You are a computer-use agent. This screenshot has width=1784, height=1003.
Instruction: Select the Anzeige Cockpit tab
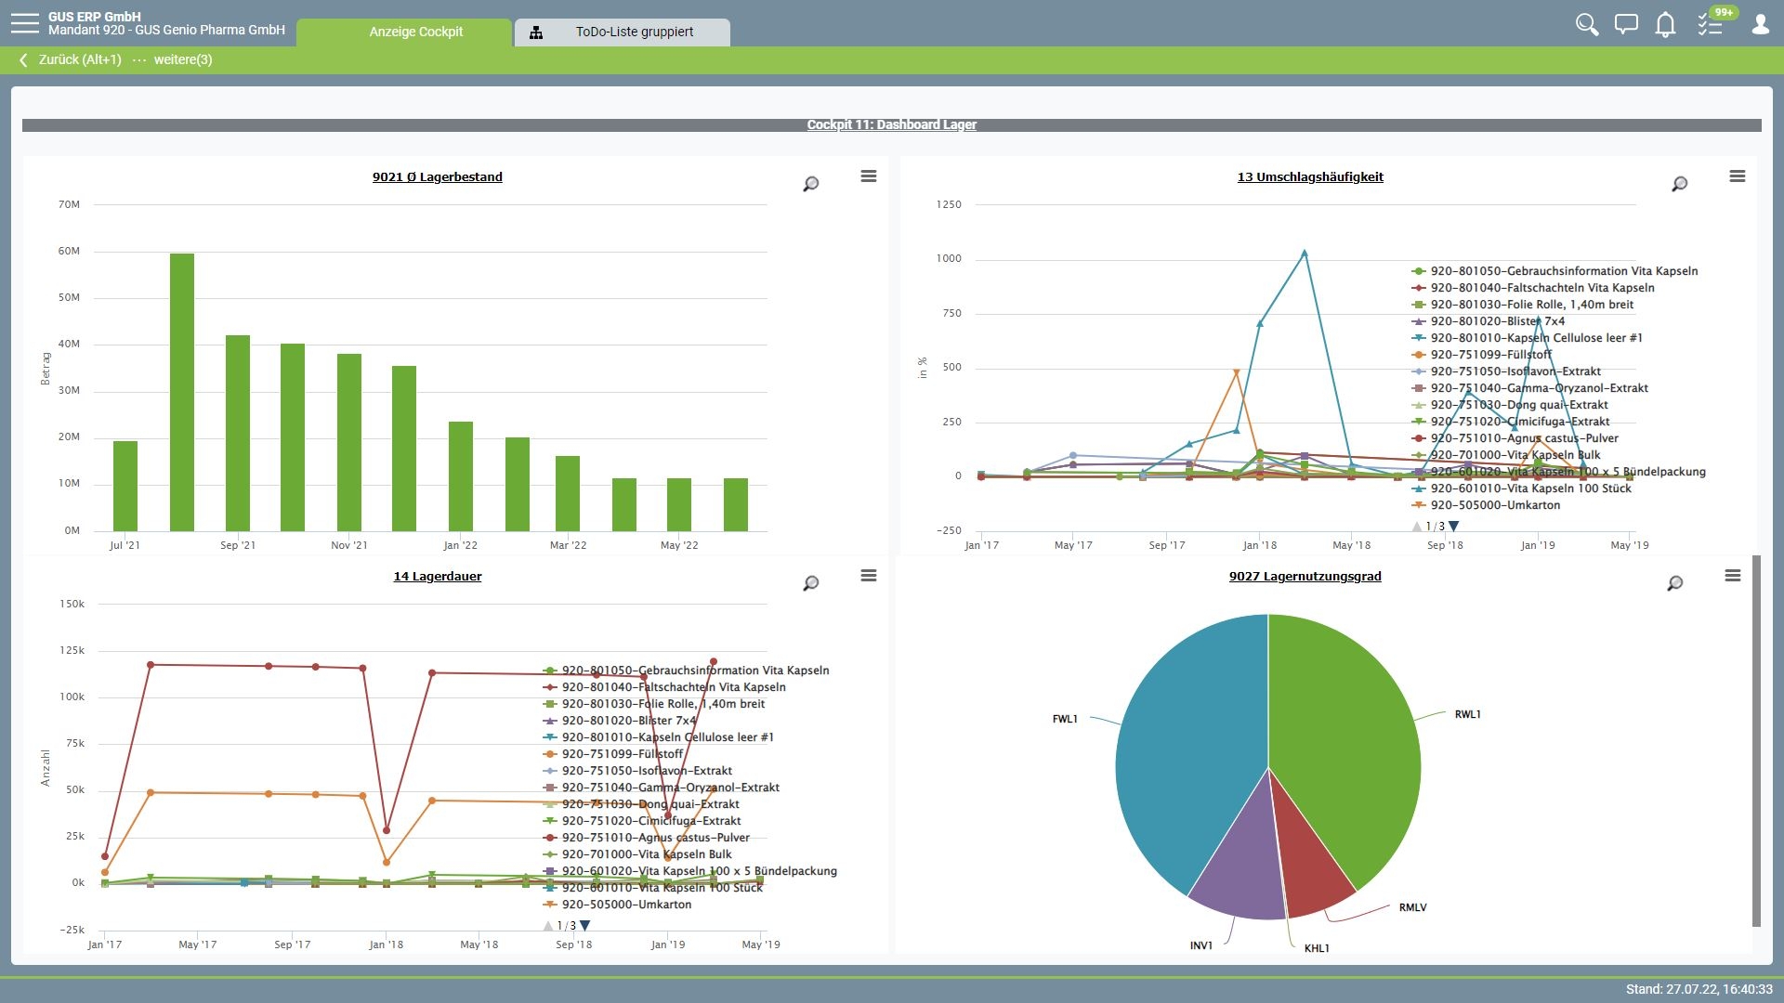415,32
